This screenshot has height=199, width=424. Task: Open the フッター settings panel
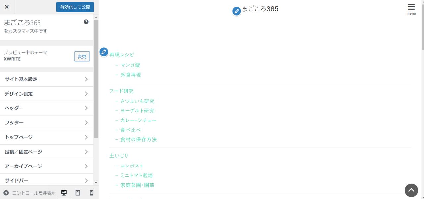(46, 123)
